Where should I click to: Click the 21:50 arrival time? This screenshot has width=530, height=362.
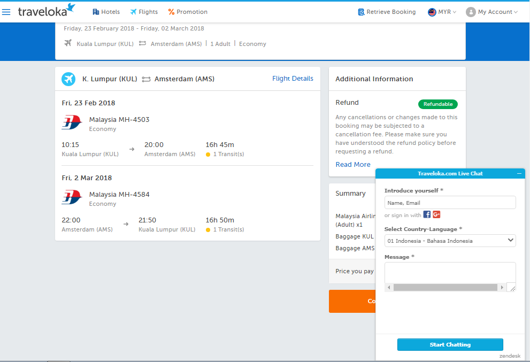[x=148, y=220]
